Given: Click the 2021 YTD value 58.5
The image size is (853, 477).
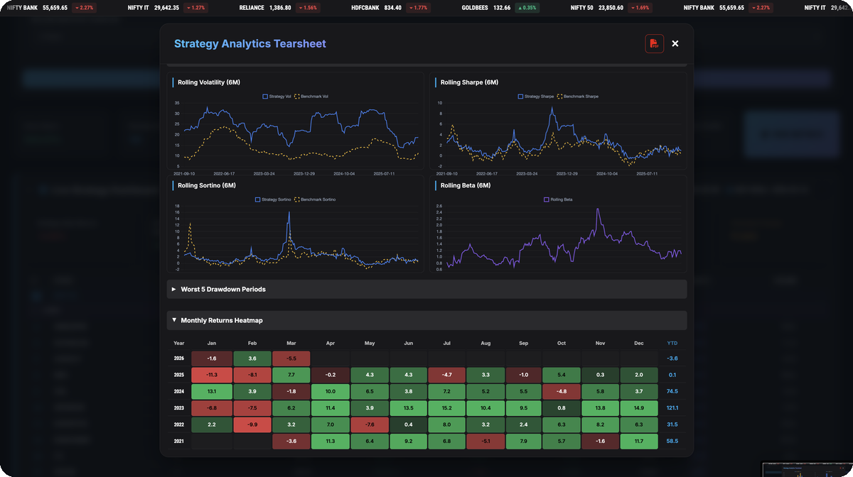Looking at the screenshot, I should point(672,441).
